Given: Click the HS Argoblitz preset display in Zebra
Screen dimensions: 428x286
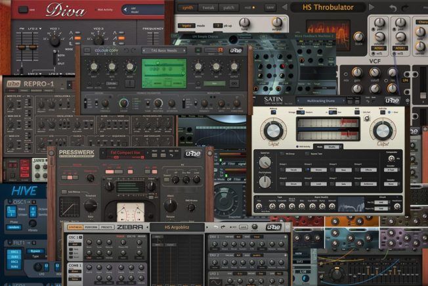Looking at the screenshot, I should (177, 227).
